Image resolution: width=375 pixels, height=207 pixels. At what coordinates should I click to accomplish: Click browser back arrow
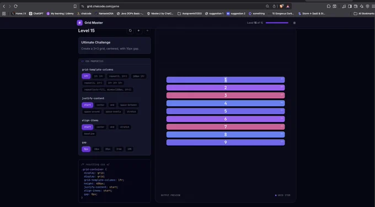click(x=4, y=6)
